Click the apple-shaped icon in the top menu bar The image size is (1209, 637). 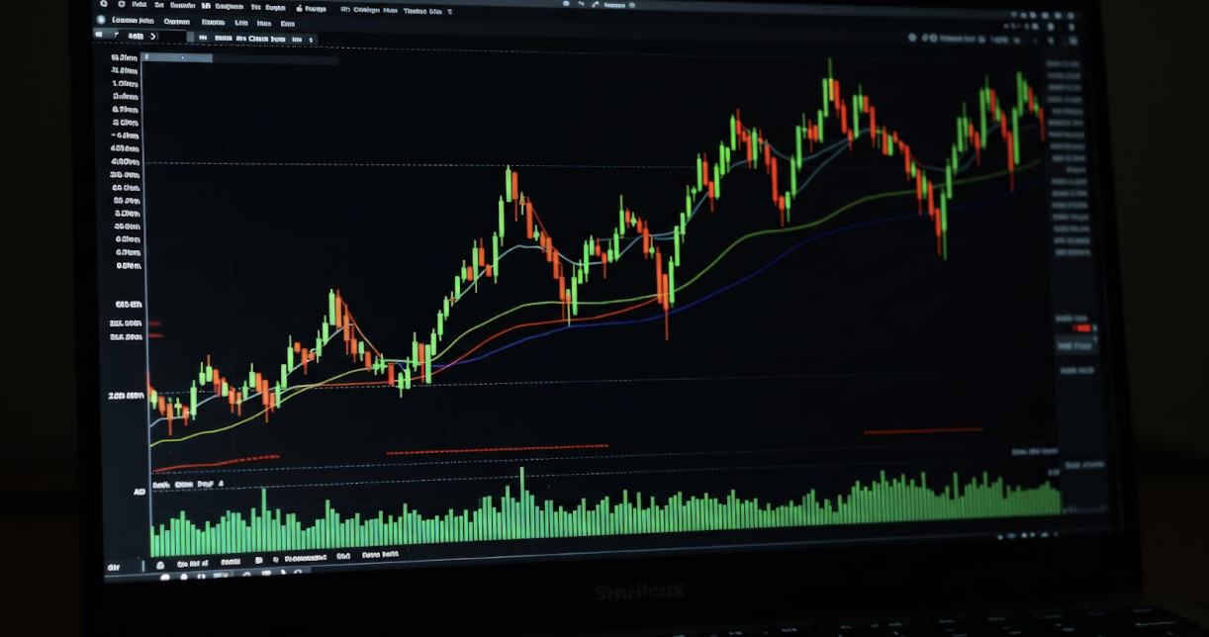point(299,9)
